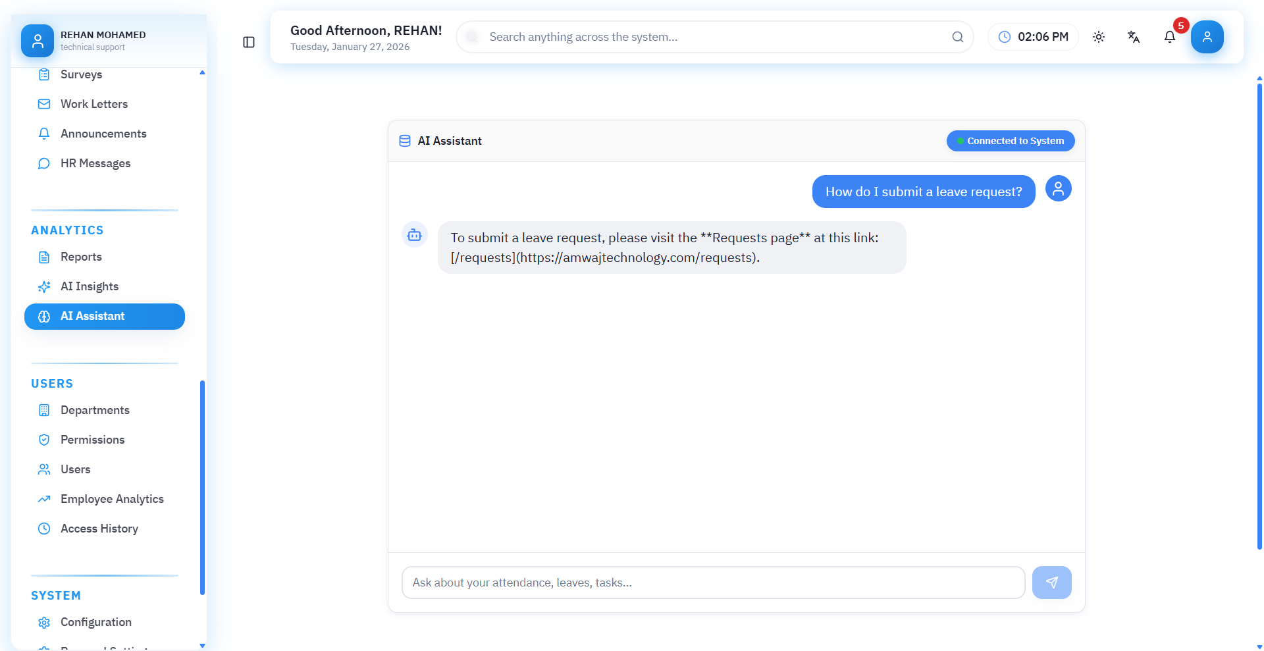Screen dimensions: 1264x651
Task: Open AI Insights in sidebar
Action: [90, 286]
